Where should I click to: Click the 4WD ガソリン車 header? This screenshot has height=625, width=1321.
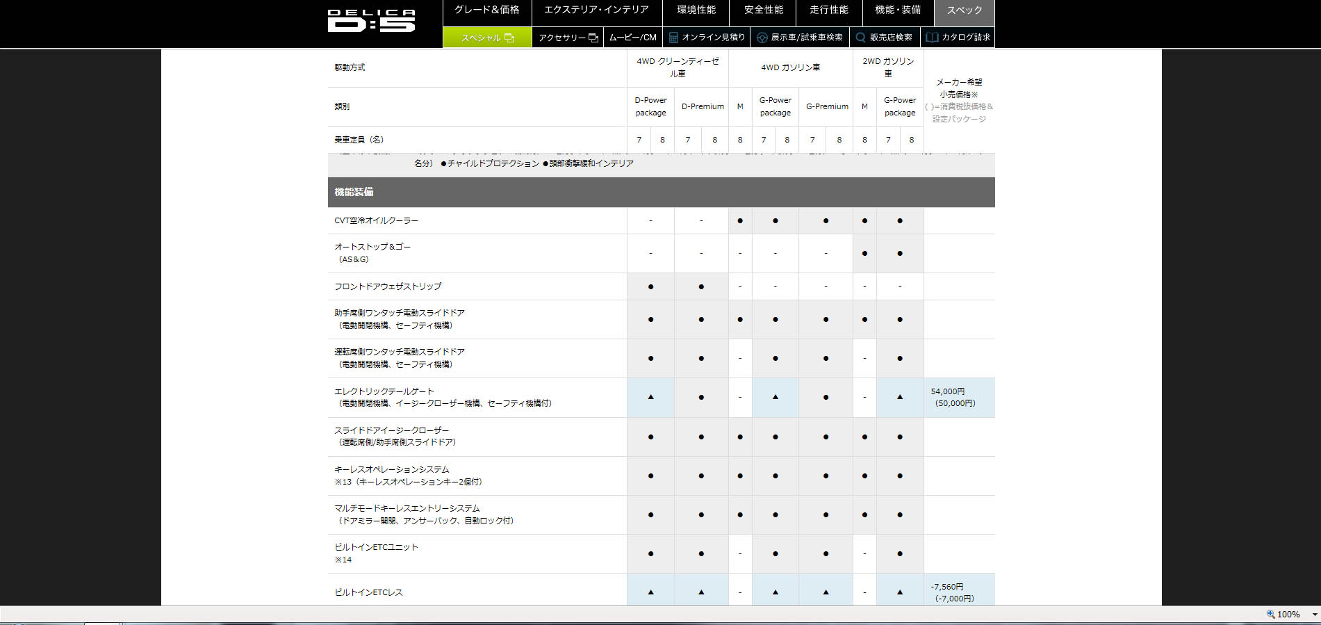click(x=791, y=67)
